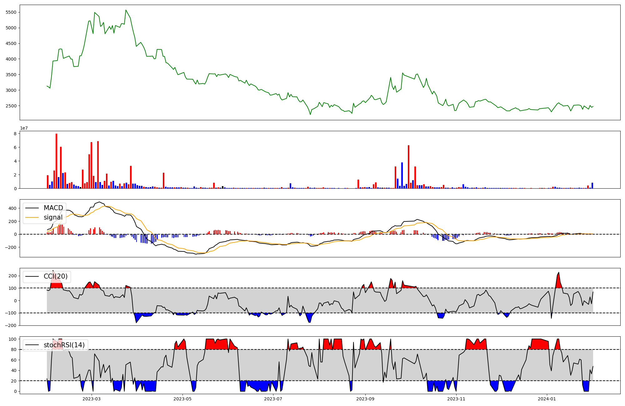Click the MACD legend label
The height and width of the screenshot is (406, 625).
(x=53, y=208)
